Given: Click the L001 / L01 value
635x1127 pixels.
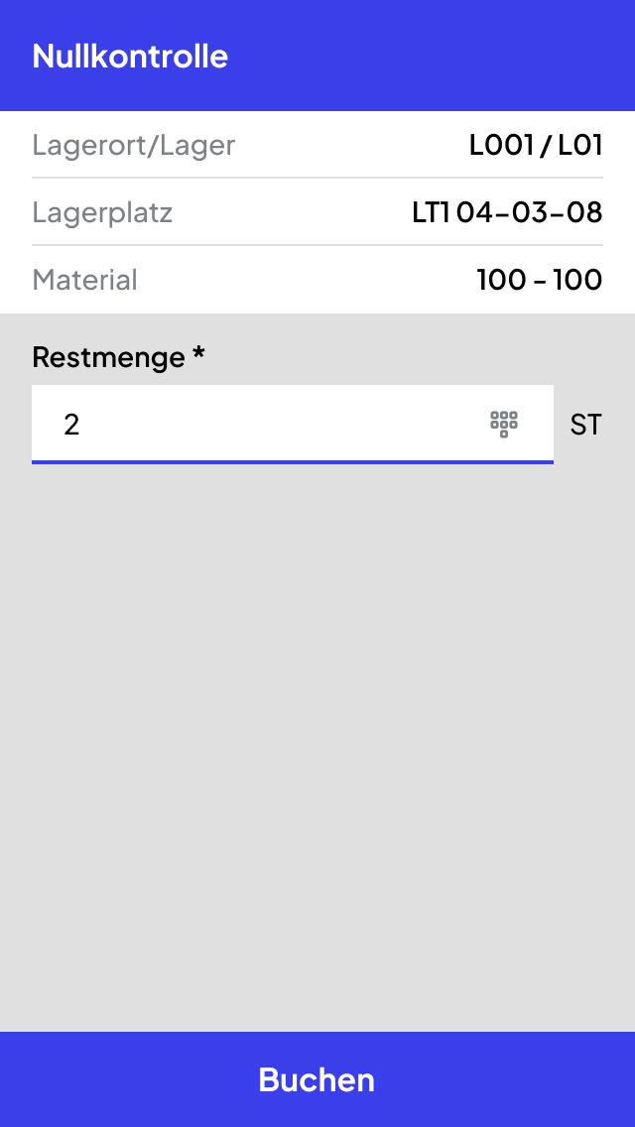Looking at the screenshot, I should point(536,145).
